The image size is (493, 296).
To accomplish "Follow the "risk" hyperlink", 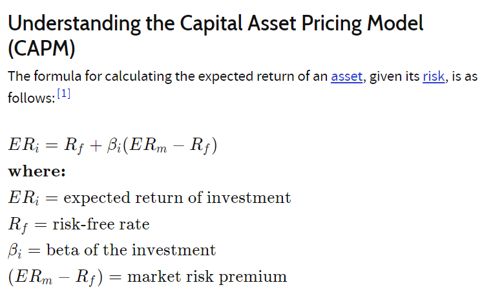I will pyautogui.click(x=434, y=76).
